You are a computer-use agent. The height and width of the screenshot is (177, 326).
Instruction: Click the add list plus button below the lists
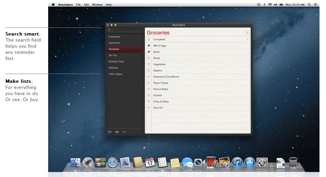124,132
